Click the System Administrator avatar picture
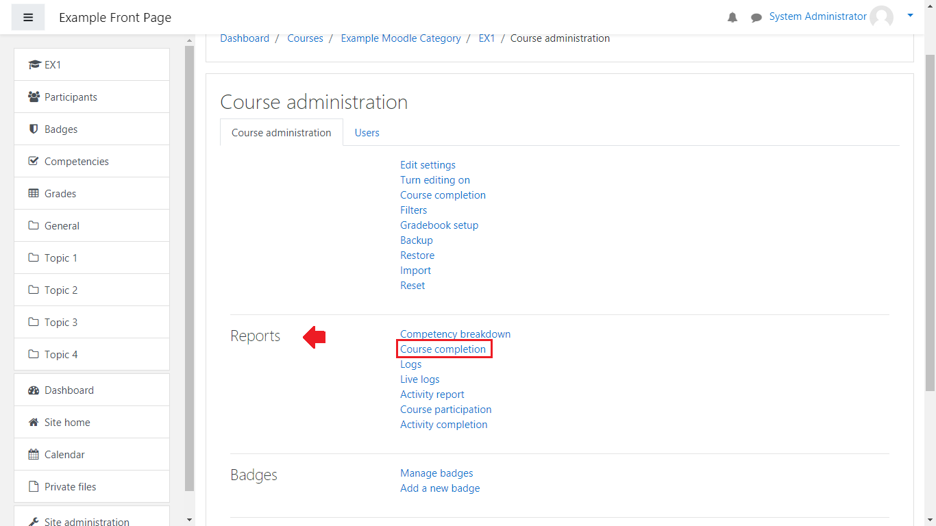 (881, 17)
